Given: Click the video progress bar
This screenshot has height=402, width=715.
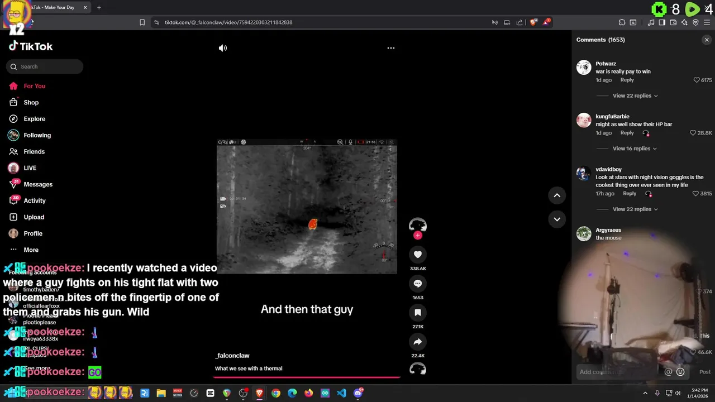Looking at the screenshot, I should pos(307,377).
